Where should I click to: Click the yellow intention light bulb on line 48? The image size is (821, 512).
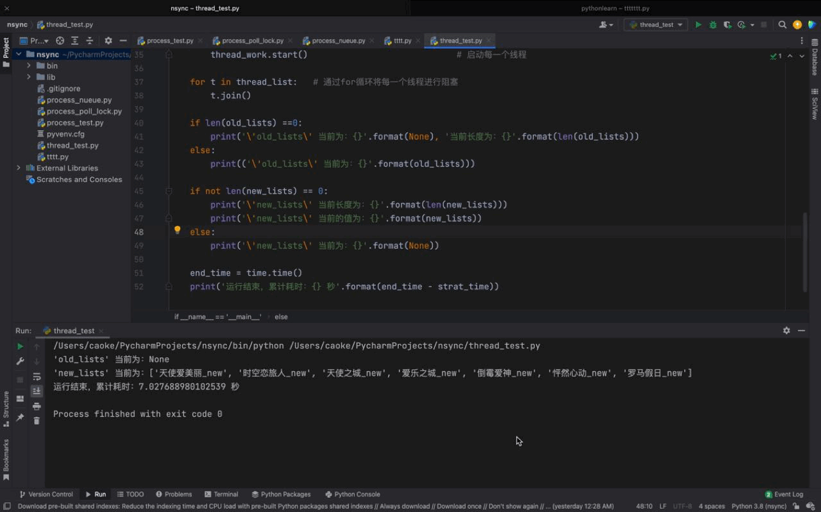(x=178, y=231)
